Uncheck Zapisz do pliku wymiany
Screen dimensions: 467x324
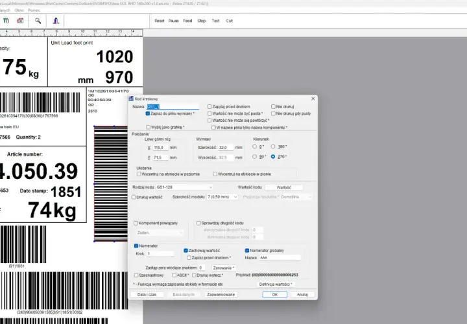tap(148, 113)
